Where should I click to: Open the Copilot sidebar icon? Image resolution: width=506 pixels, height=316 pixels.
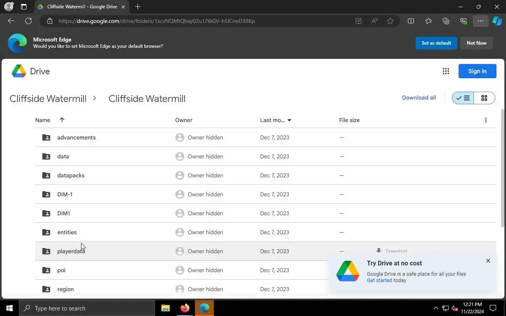[497, 21]
